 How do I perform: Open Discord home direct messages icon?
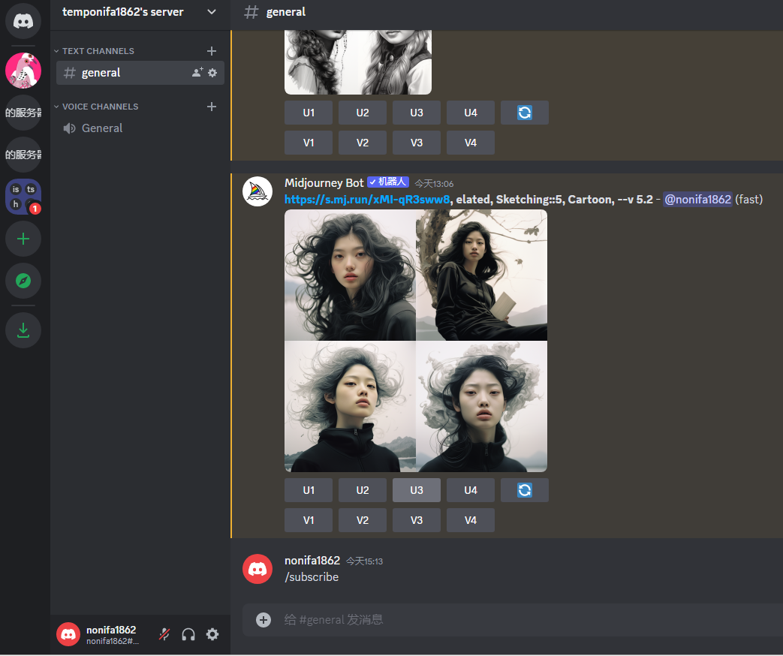tap(23, 21)
